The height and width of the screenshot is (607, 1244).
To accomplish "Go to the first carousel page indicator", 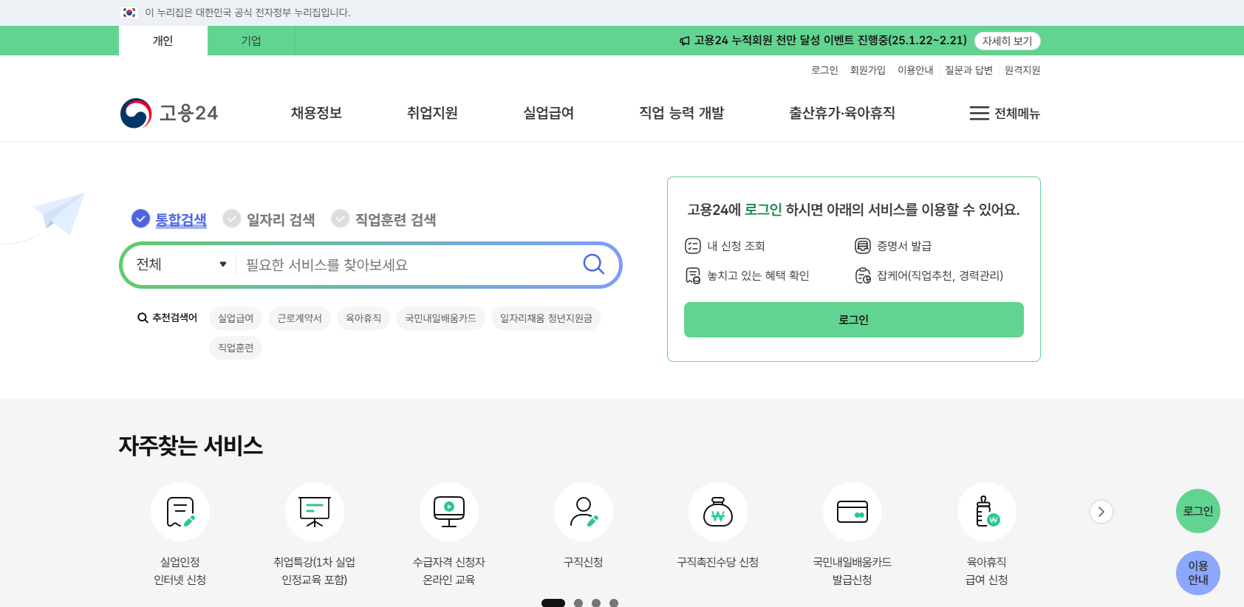I will pyautogui.click(x=553, y=603).
